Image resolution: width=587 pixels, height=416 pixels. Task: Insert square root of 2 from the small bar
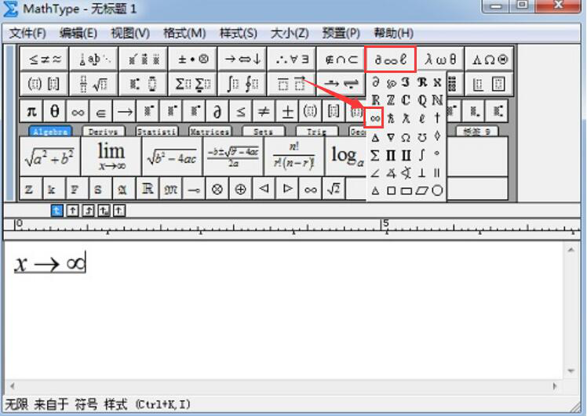pyautogui.click(x=334, y=189)
